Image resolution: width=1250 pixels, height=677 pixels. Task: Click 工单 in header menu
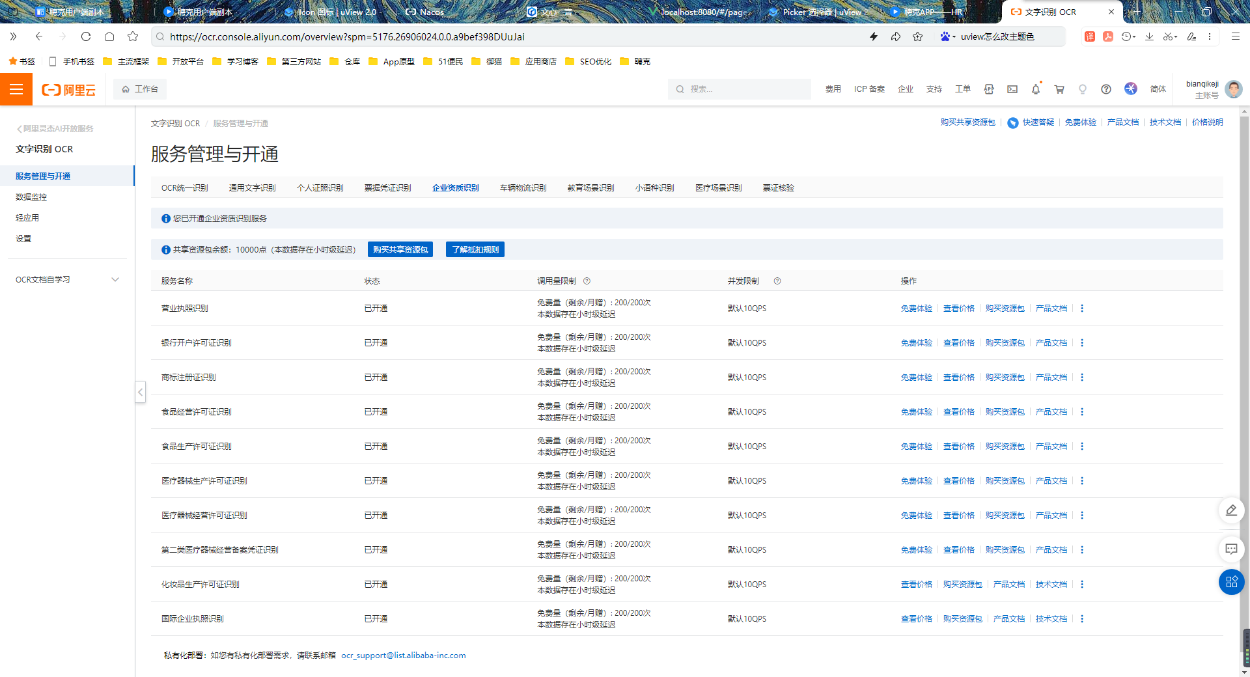[963, 89]
